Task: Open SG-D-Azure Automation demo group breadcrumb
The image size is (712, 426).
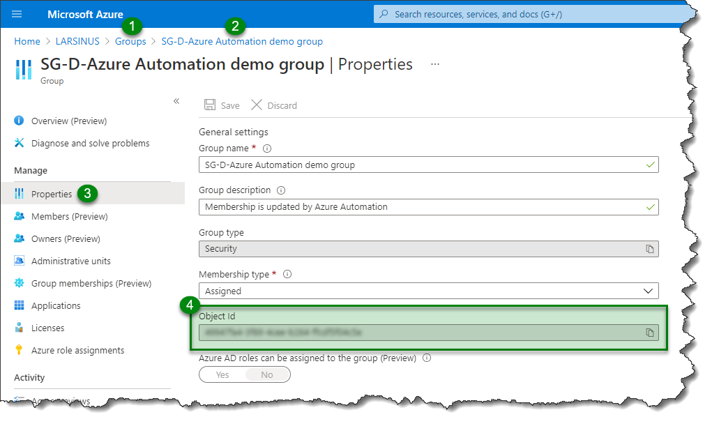Action: tap(242, 41)
